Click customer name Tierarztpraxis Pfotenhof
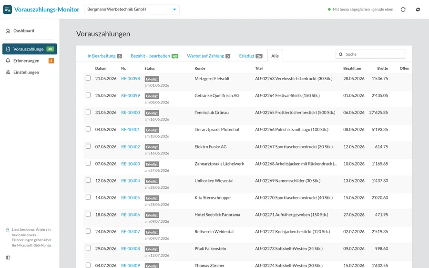The image size is (429, 268). [x=217, y=130]
